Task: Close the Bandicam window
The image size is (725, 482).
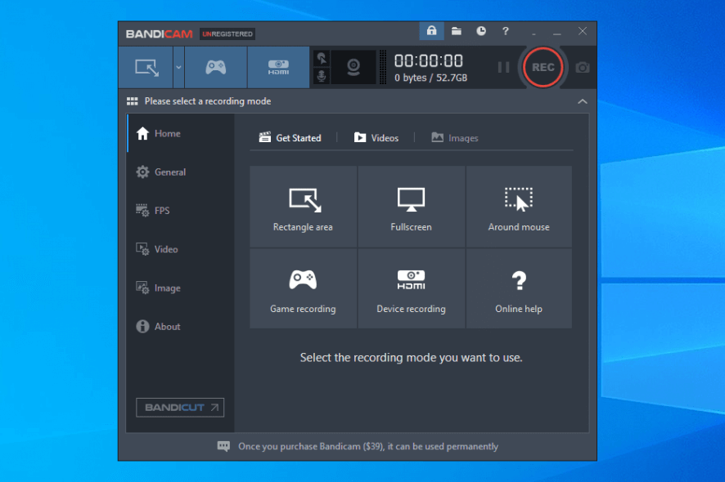Action: click(x=582, y=31)
